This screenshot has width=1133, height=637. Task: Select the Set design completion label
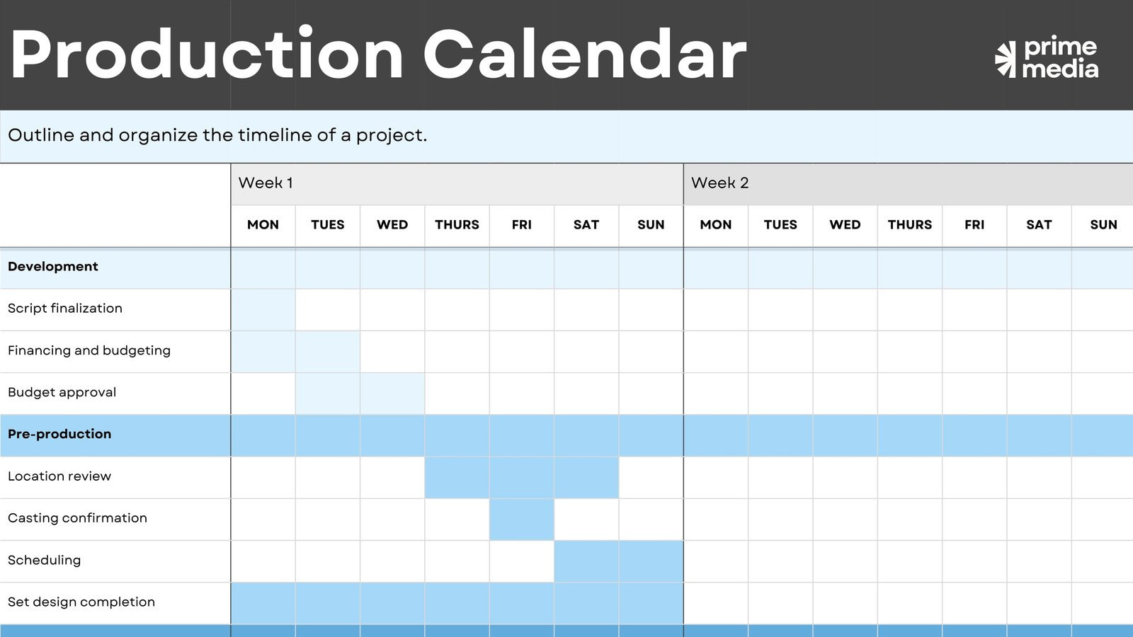[x=81, y=602]
